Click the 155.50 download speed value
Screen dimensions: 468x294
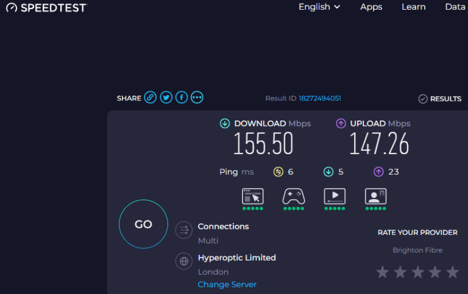click(263, 144)
